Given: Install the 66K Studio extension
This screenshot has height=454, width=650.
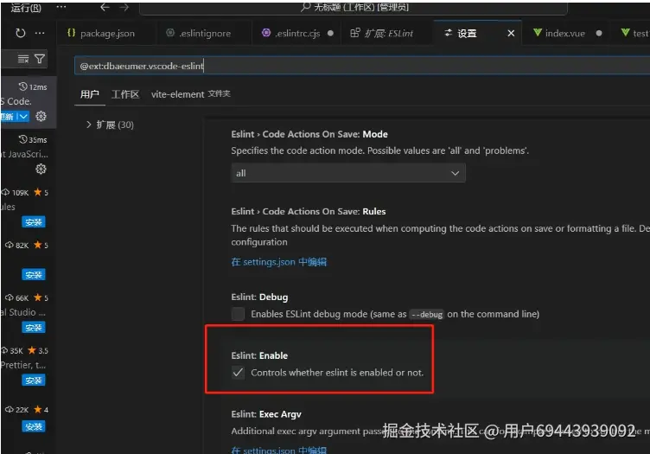Looking at the screenshot, I should tap(33, 328).
